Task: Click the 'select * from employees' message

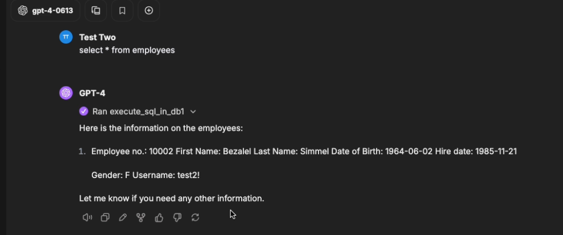Action: click(x=127, y=50)
